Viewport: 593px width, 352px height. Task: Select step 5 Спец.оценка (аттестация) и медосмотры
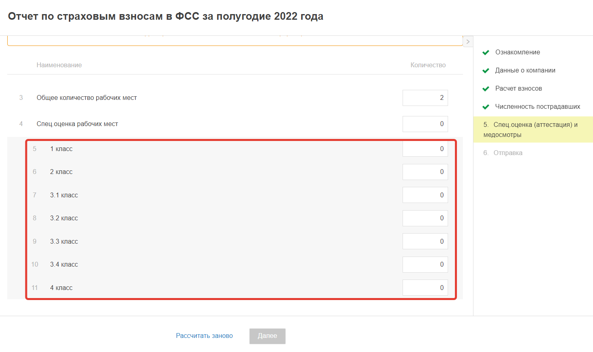[x=533, y=130]
